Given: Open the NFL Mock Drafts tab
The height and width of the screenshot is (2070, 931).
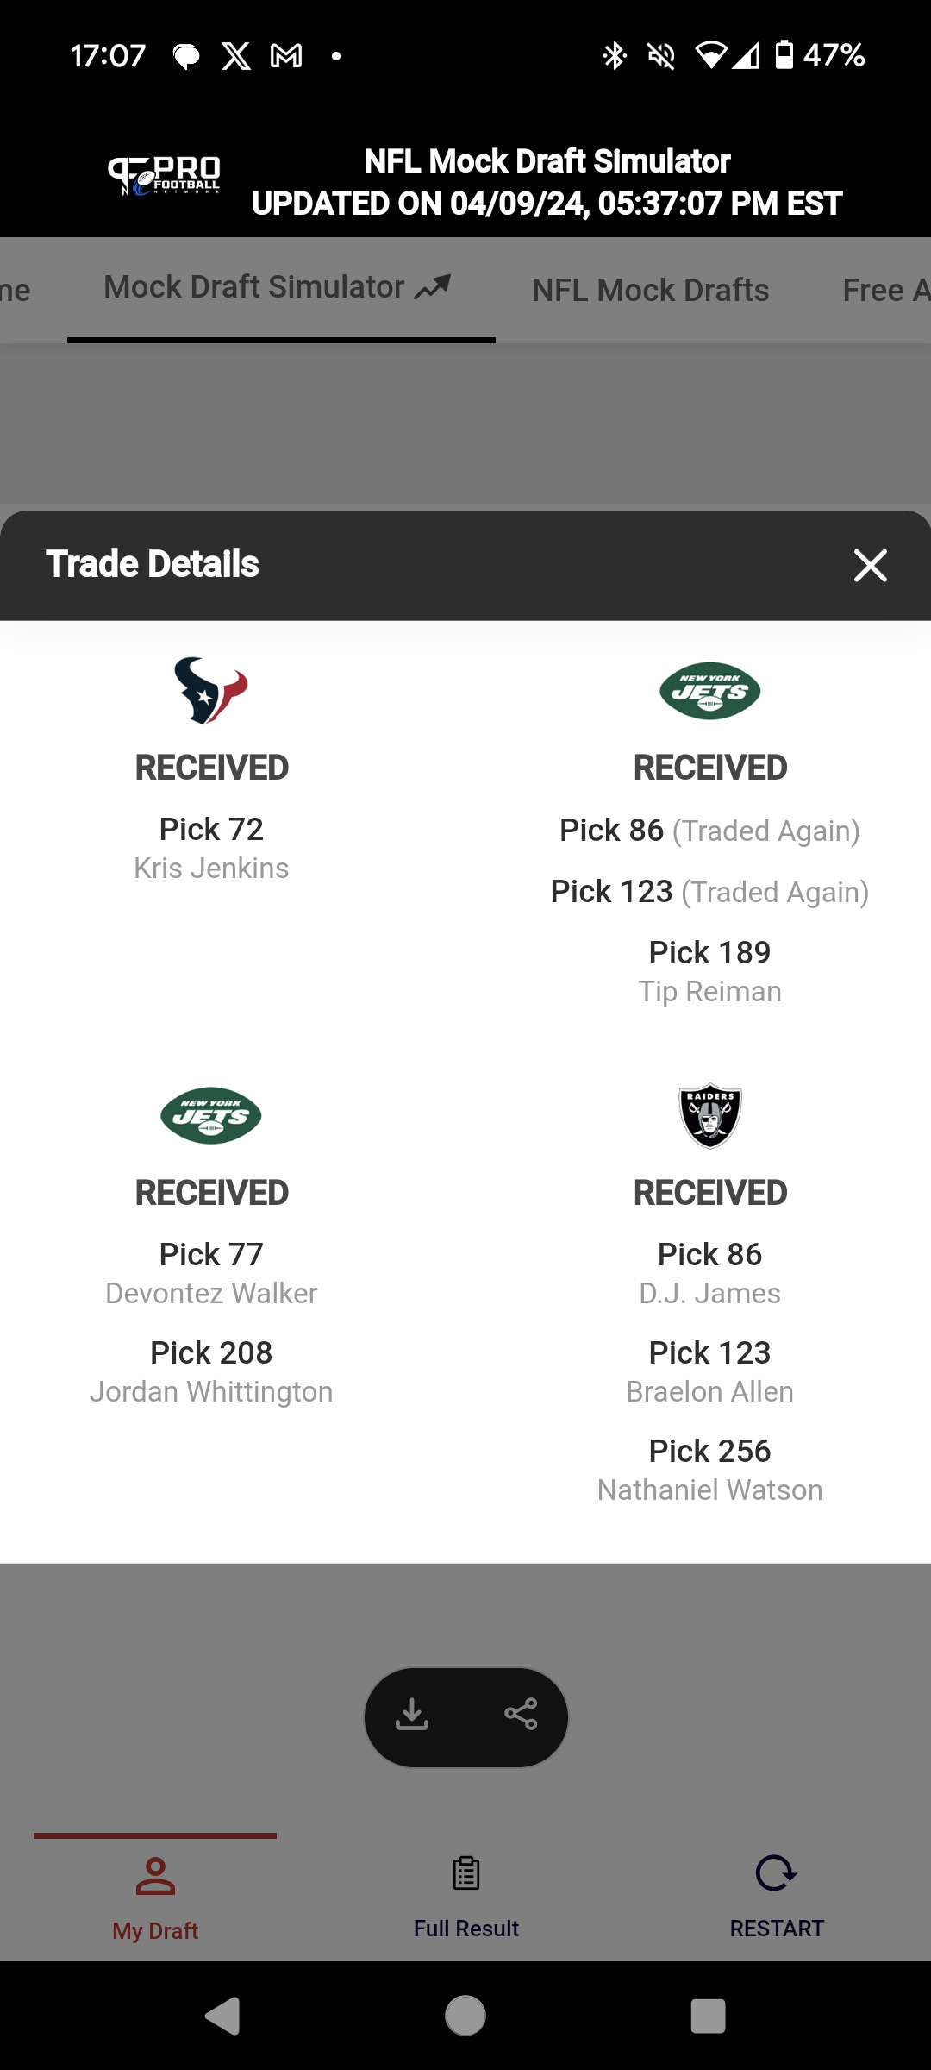Looking at the screenshot, I should click(x=651, y=291).
